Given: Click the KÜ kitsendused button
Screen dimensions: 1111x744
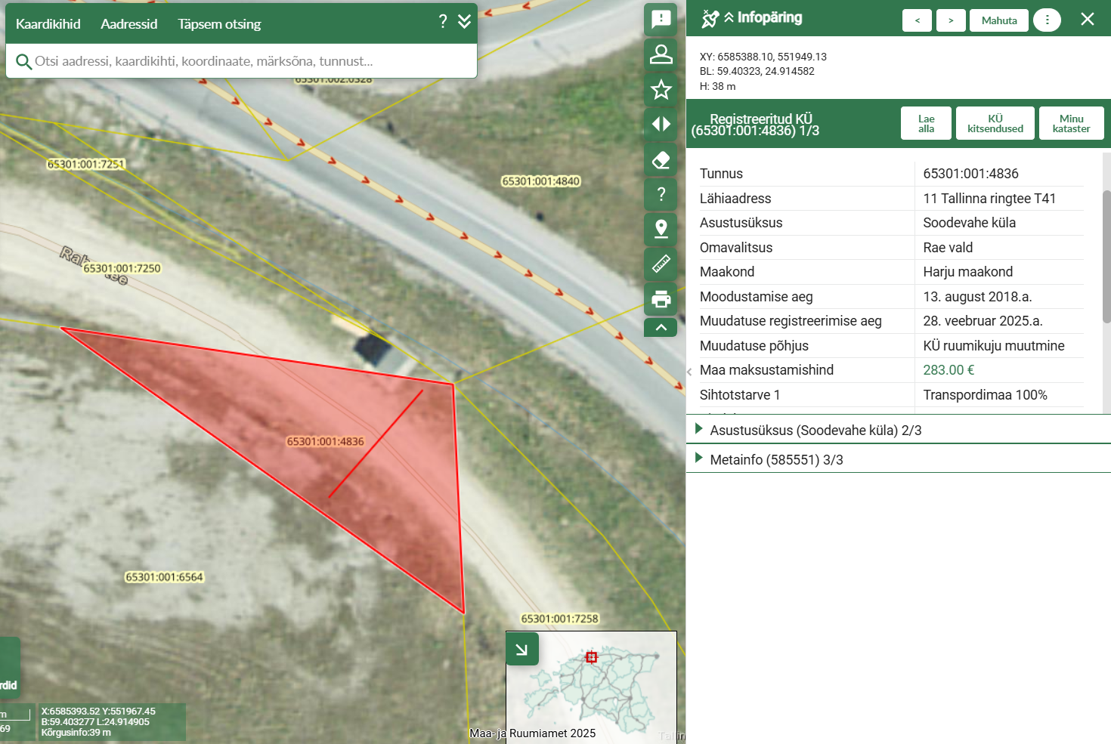Looking at the screenshot, I should point(995,124).
